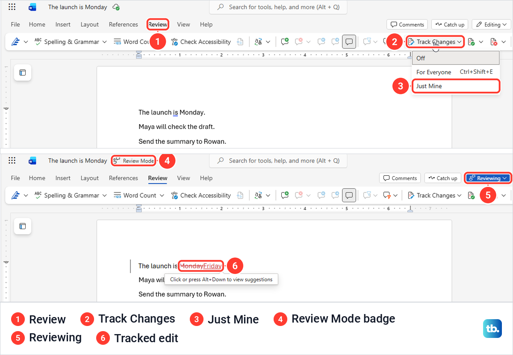Select the Review tab in the upper screenshot

(158, 24)
